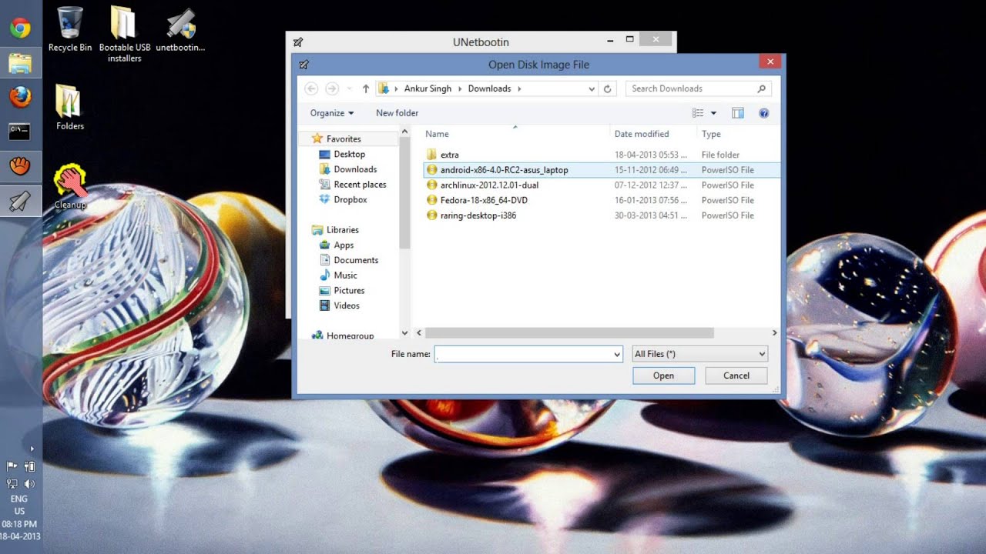Open Music library
The image size is (986, 554).
click(x=345, y=275)
